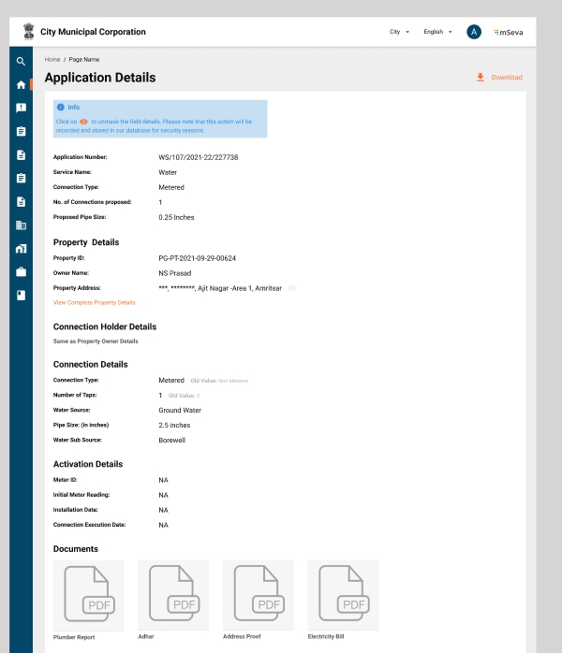Open the house-with-building sidebar icon
562x653 pixels.
(x=21, y=249)
